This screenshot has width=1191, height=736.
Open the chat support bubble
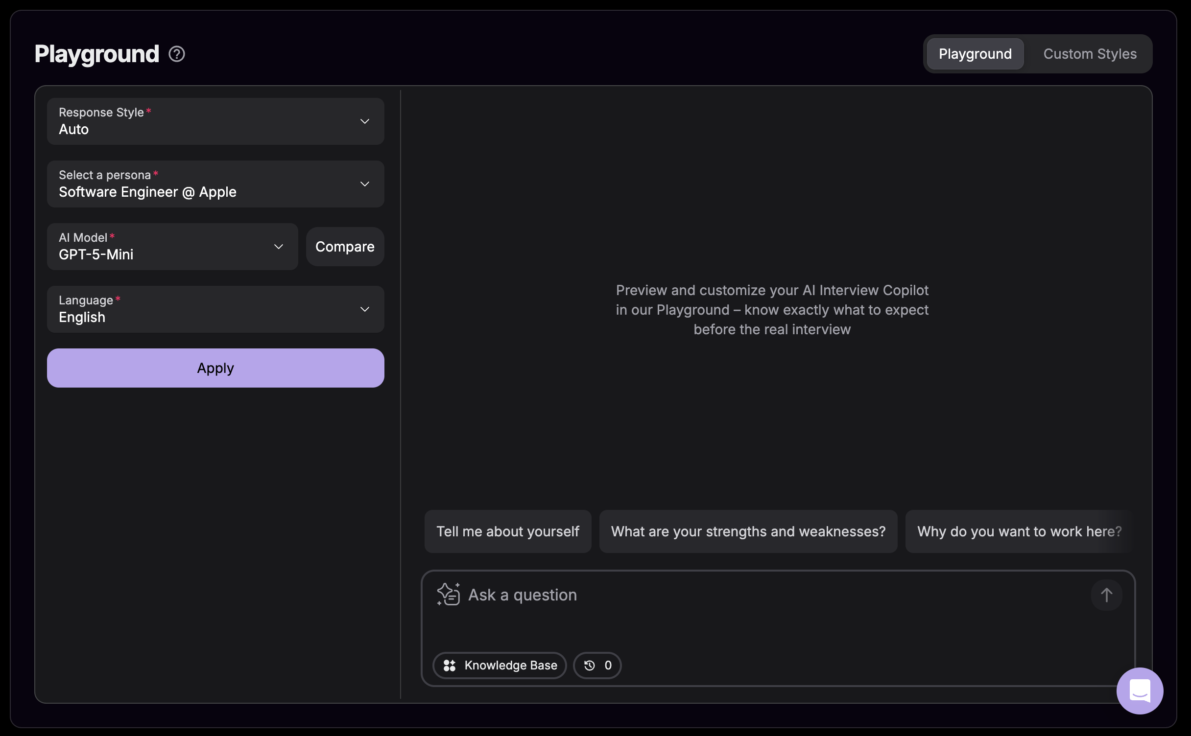1140,690
